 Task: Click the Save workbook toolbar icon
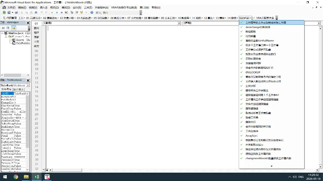pos(16,13)
